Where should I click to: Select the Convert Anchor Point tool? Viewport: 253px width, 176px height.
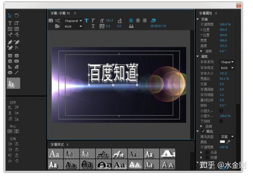16,48
